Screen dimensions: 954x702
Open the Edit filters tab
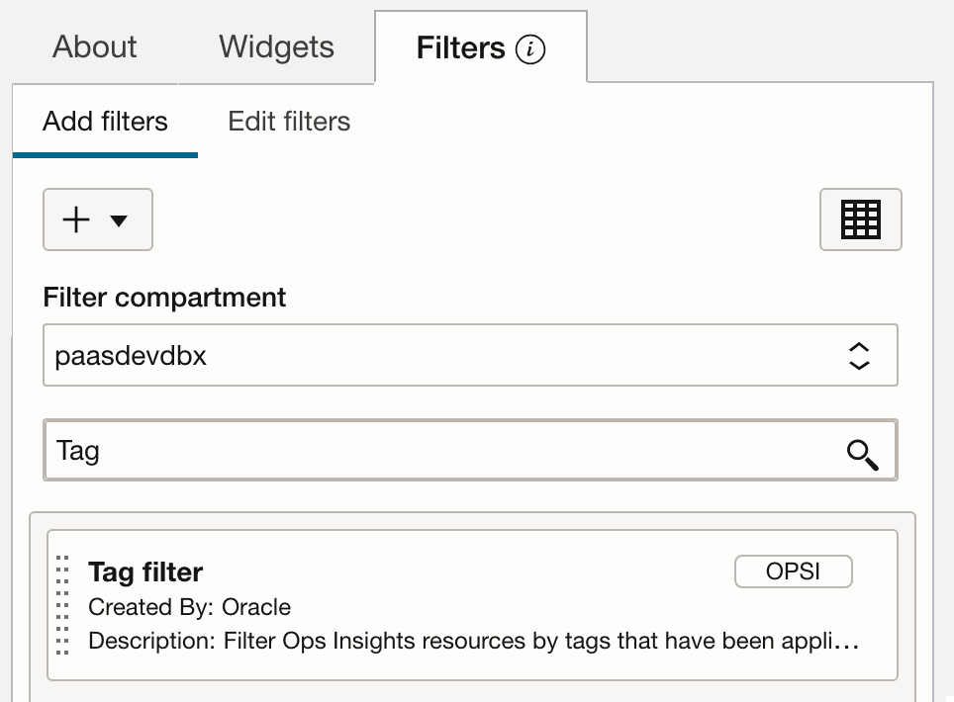pyautogui.click(x=289, y=121)
